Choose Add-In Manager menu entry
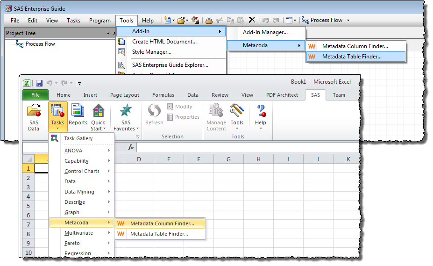 pyautogui.click(x=266, y=32)
